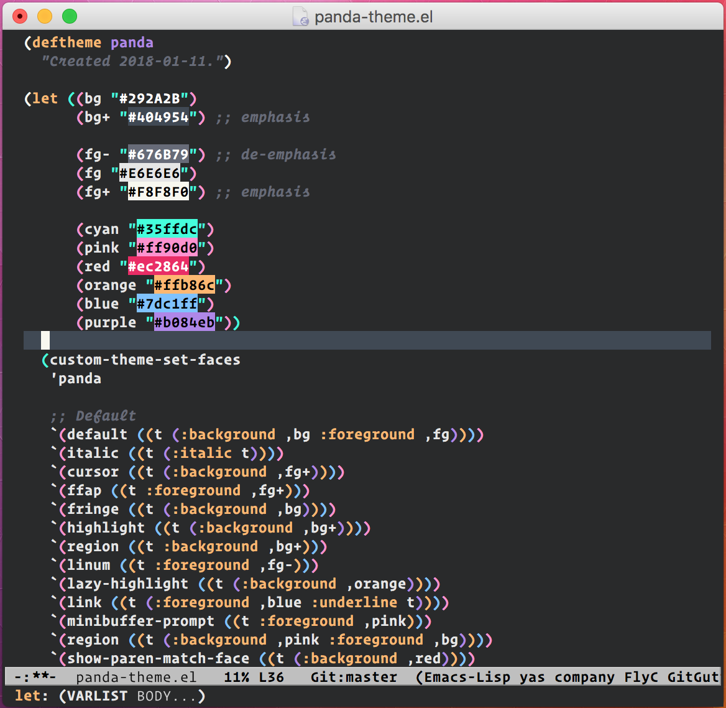Click the #35ffdc cyan color swatch
This screenshot has height=708, width=726.
[x=167, y=229]
